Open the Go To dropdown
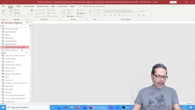 click(x=97, y=13)
